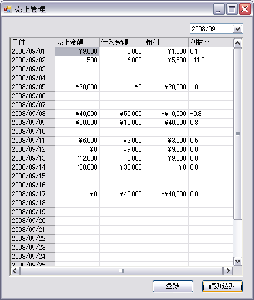This screenshot has width=254, height=300.
Task: Click the 読み込み button
Action: pyautogui.click(x=222, y=286)
